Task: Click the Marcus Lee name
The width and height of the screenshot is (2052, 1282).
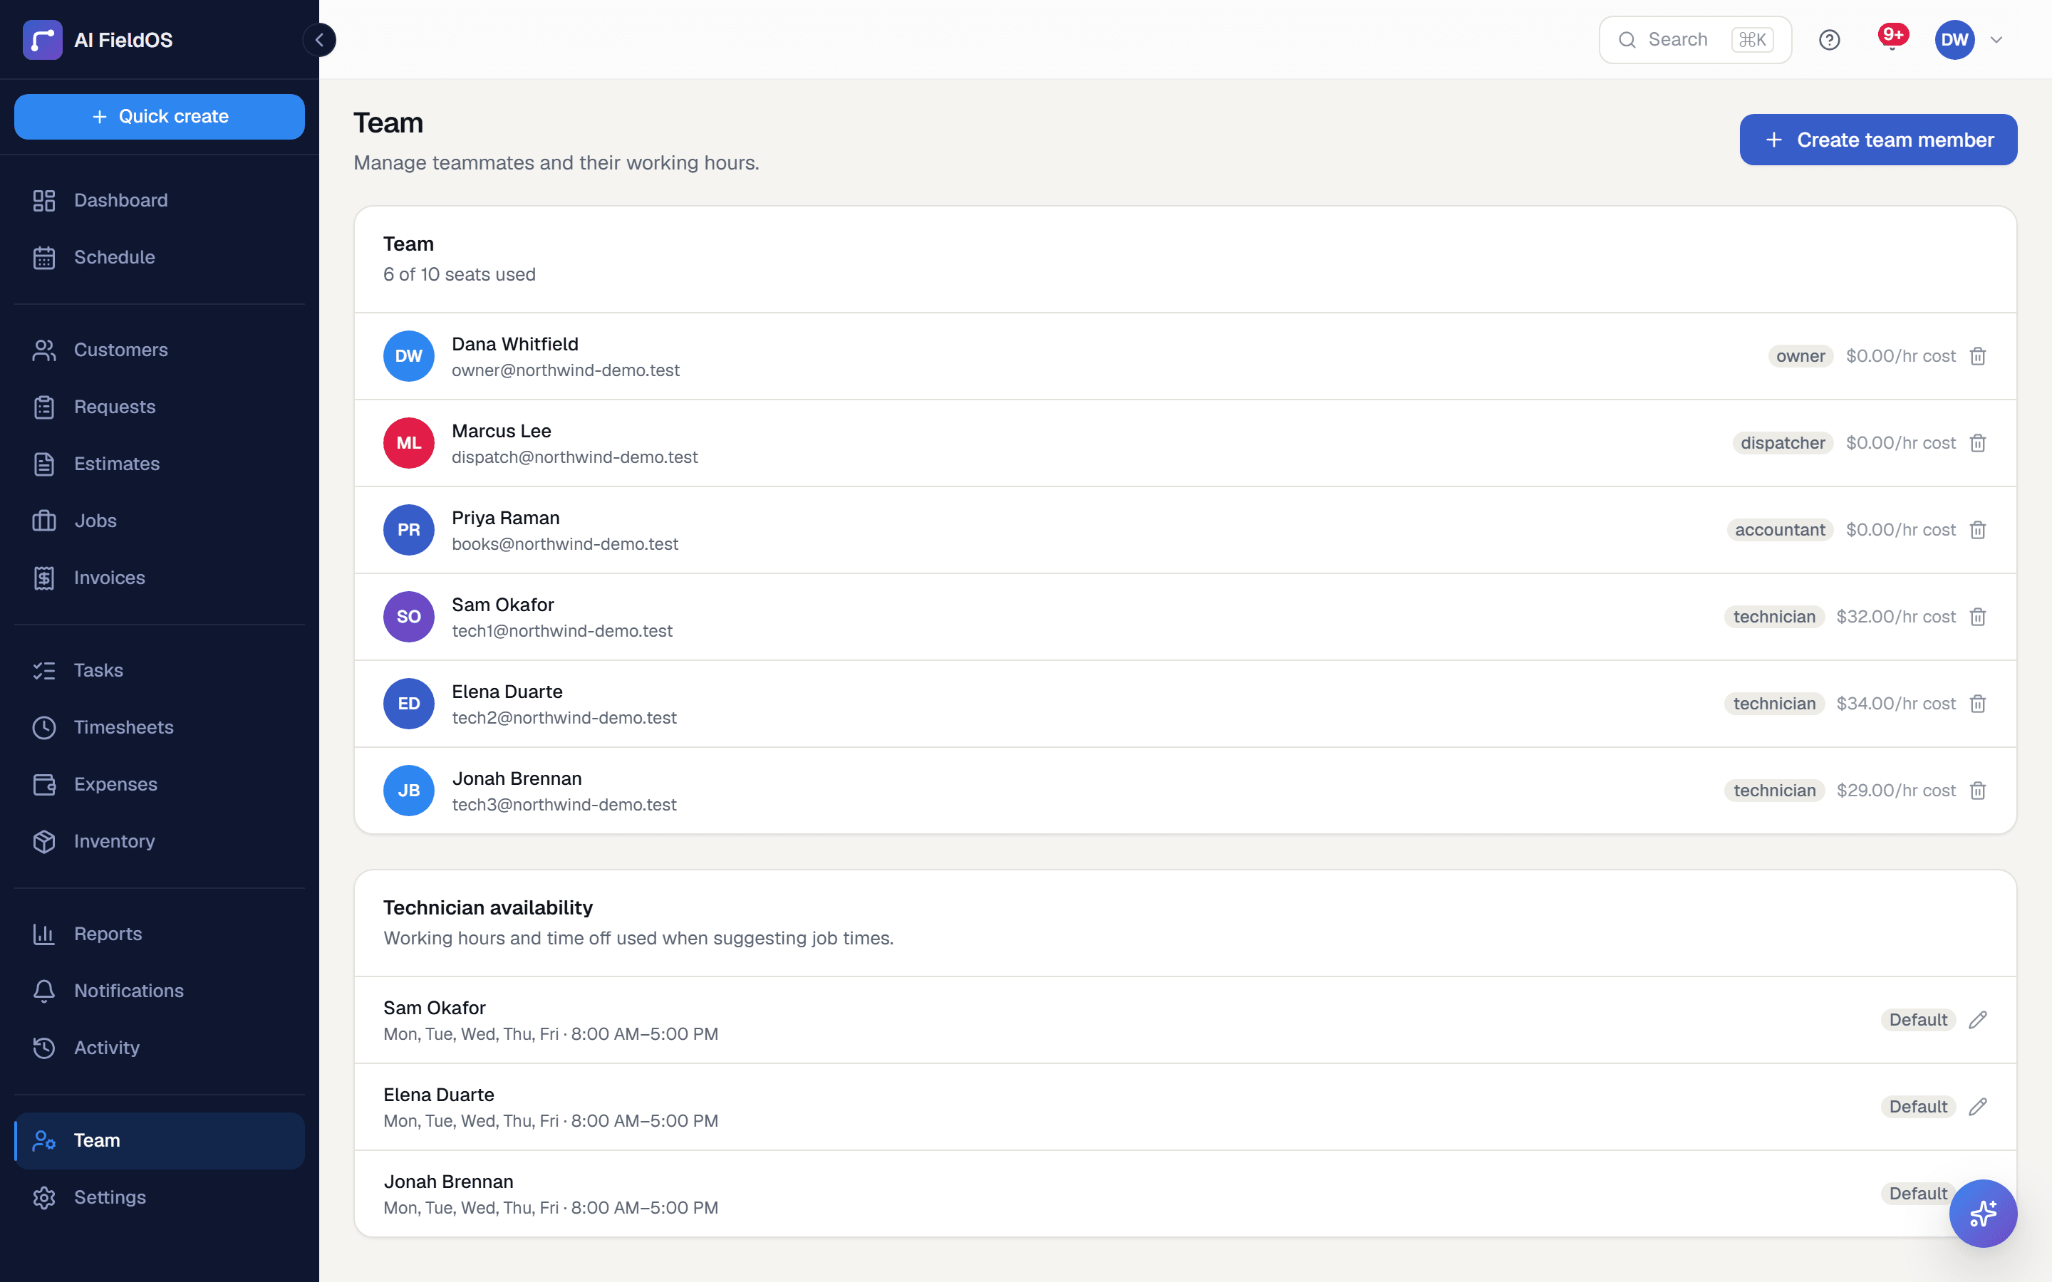Action: [x=501, y=431]
